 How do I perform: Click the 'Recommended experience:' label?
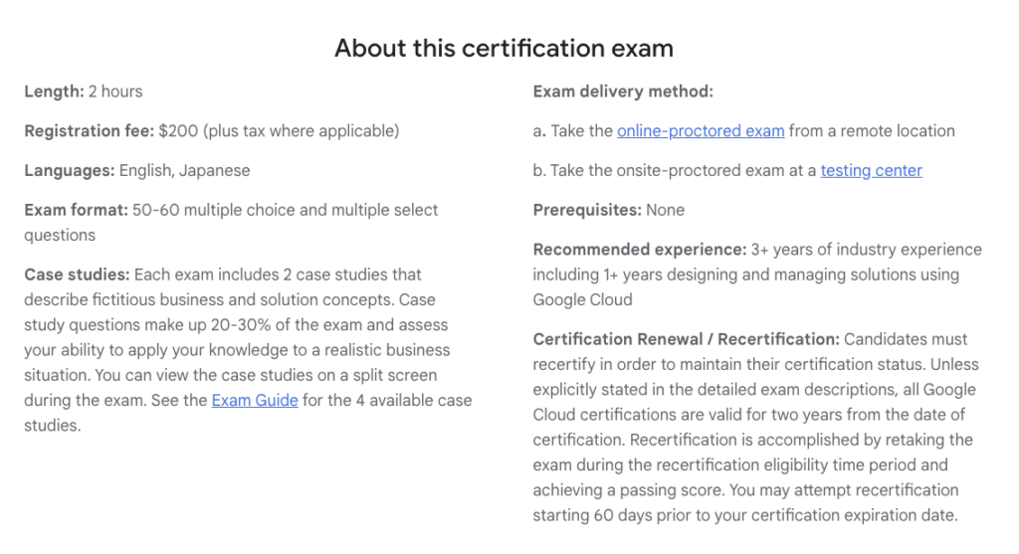click(x=640, y=250)
